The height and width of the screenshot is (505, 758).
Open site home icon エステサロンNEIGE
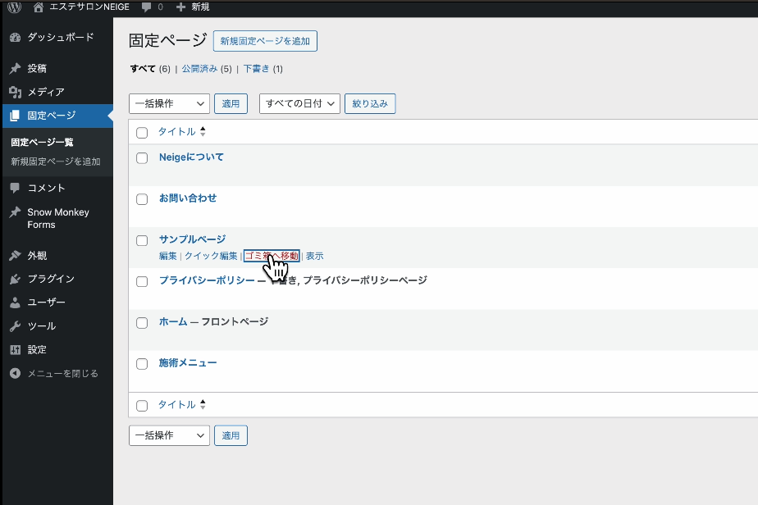pyautogui.click(x=39, y=7)
